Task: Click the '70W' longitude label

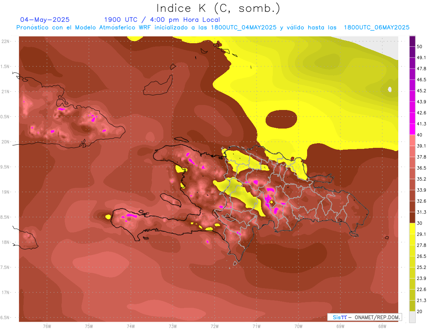Action: tap(299, 326)
